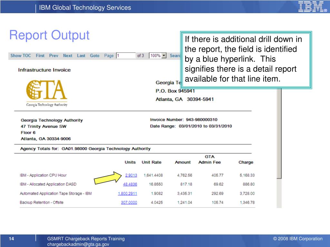The height and width of the screenshot is (247, 330).
Task: Click the 'Atlanta, GA 30394-5941' line
Action: (x=185, y=99)
